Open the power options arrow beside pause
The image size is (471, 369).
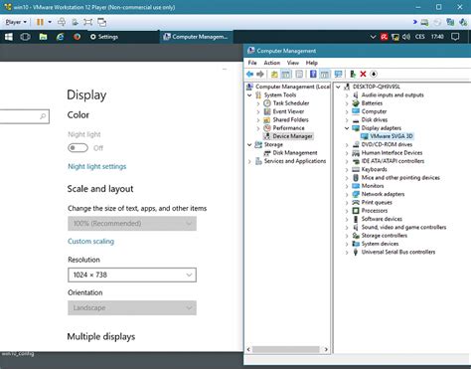[50, 22]
